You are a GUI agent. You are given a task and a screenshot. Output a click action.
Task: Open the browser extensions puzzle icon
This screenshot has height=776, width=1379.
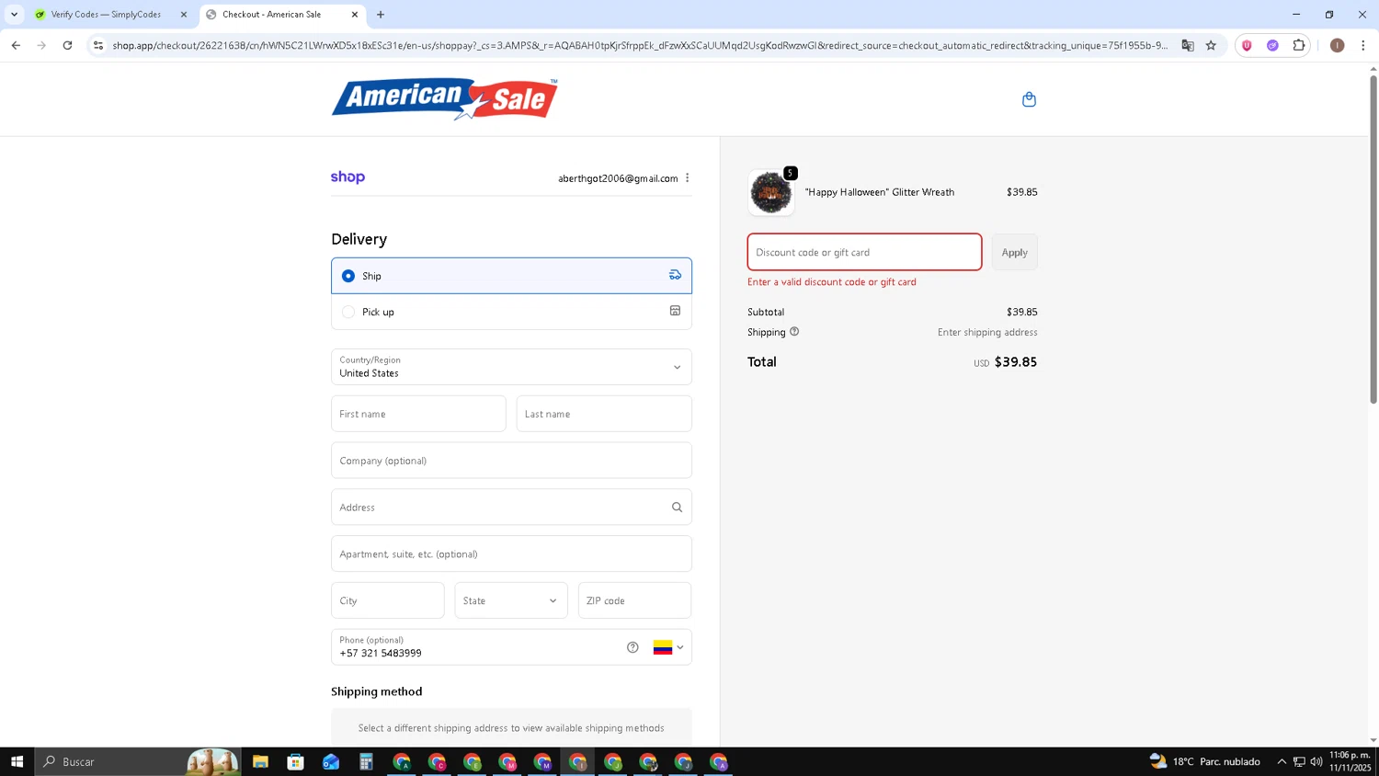(1298, 45)
